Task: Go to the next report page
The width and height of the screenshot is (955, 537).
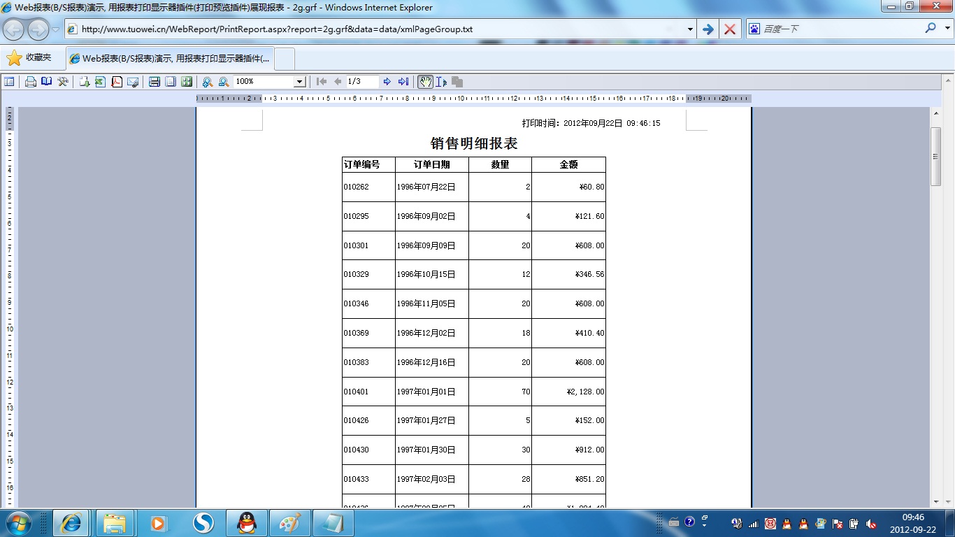Action: [x=387, y=82]
